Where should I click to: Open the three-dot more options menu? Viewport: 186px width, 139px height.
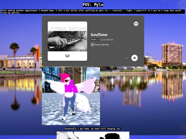coord(126,58)
